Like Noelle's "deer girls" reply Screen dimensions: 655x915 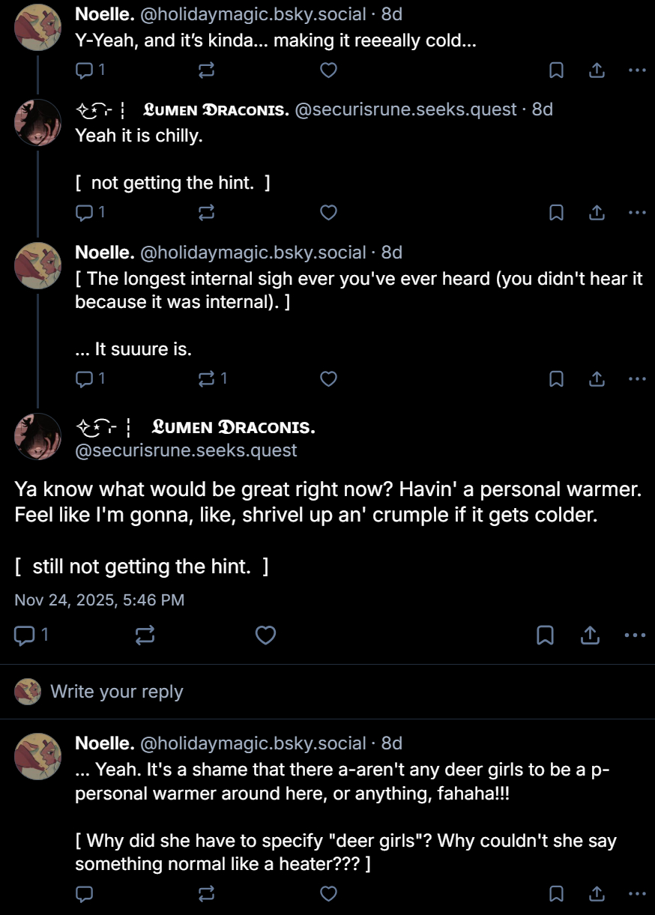click(x=328, y=893)
